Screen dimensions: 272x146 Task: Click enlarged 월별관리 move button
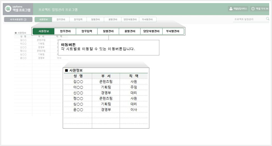(130, 31)
